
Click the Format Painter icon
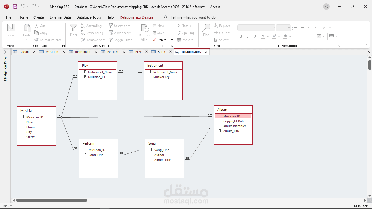click(37, 40)
